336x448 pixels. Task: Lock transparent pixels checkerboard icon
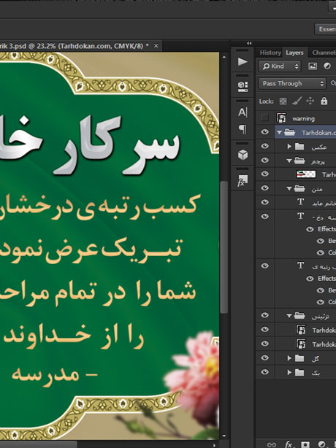pos(283,101)
